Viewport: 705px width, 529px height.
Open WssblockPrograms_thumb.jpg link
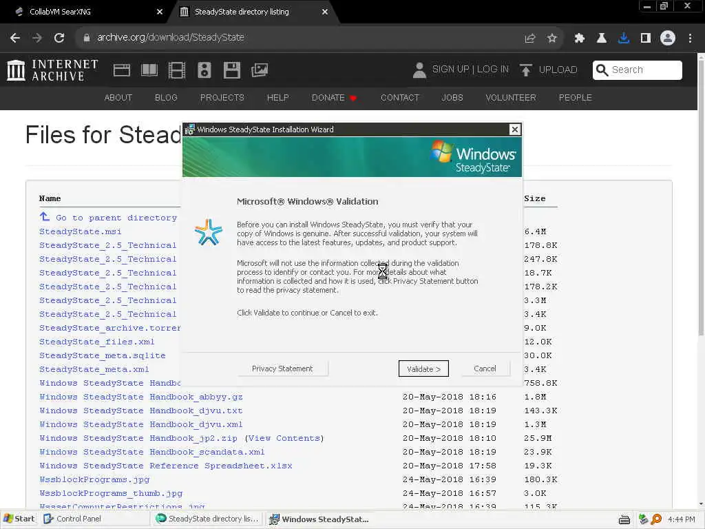pyautogui.click(x=111, y=493)
